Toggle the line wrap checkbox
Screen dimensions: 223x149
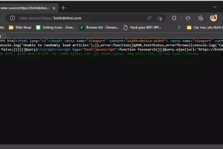4,35
